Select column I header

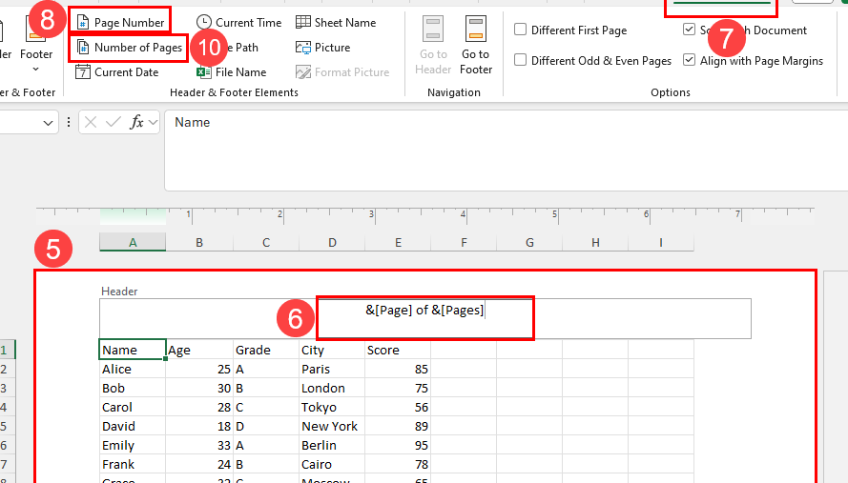[661, 243]
